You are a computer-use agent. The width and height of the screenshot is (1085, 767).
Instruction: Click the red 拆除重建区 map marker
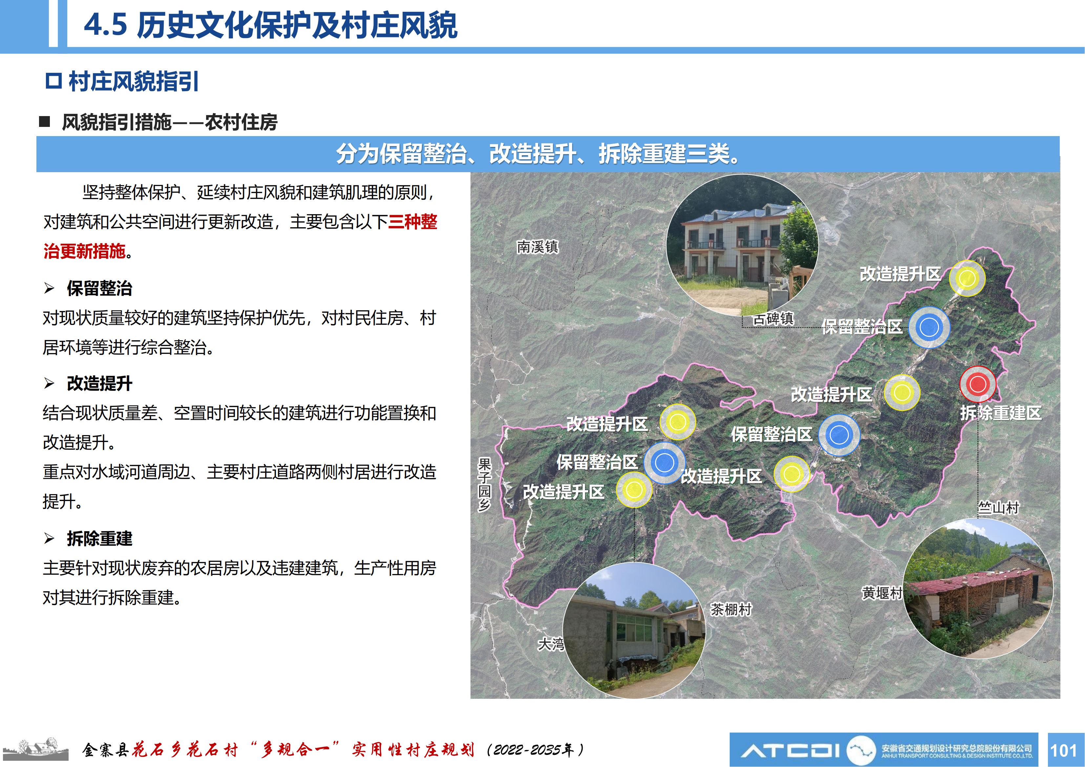[978, 384]
